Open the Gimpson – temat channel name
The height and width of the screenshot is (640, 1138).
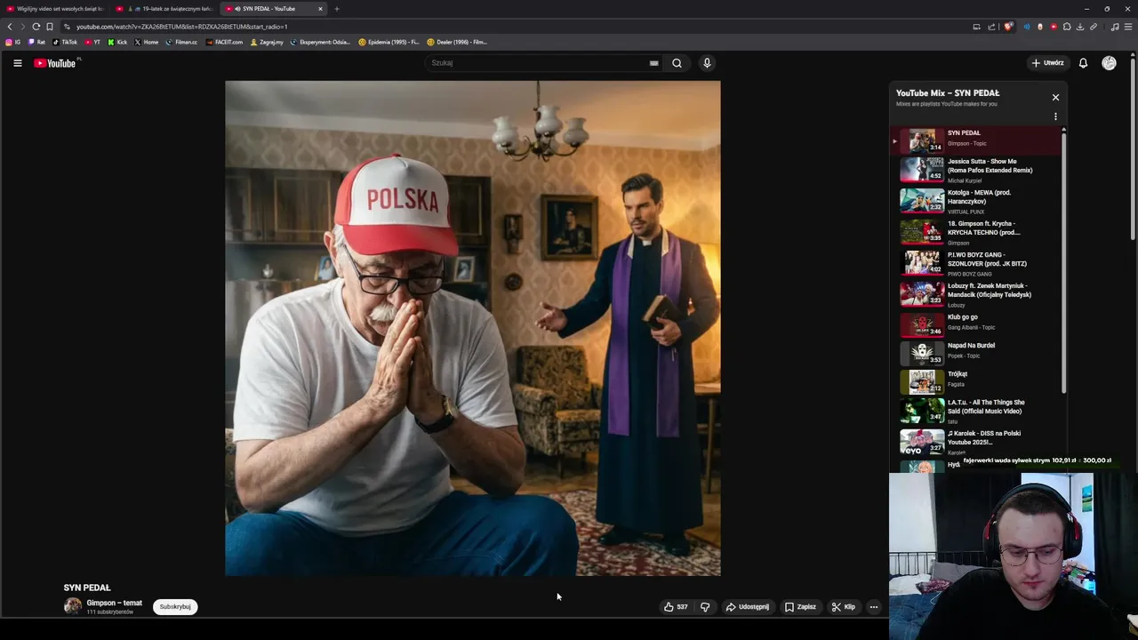click(x=114, y=603)
